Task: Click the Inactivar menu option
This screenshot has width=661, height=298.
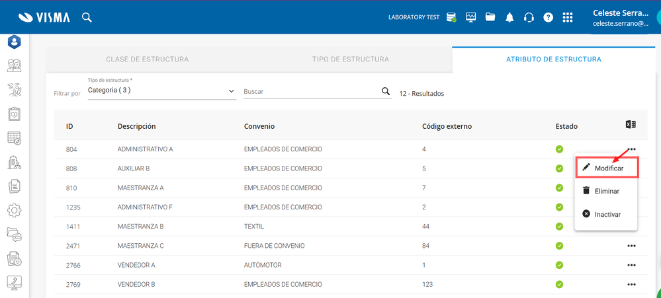Action: 607,214
